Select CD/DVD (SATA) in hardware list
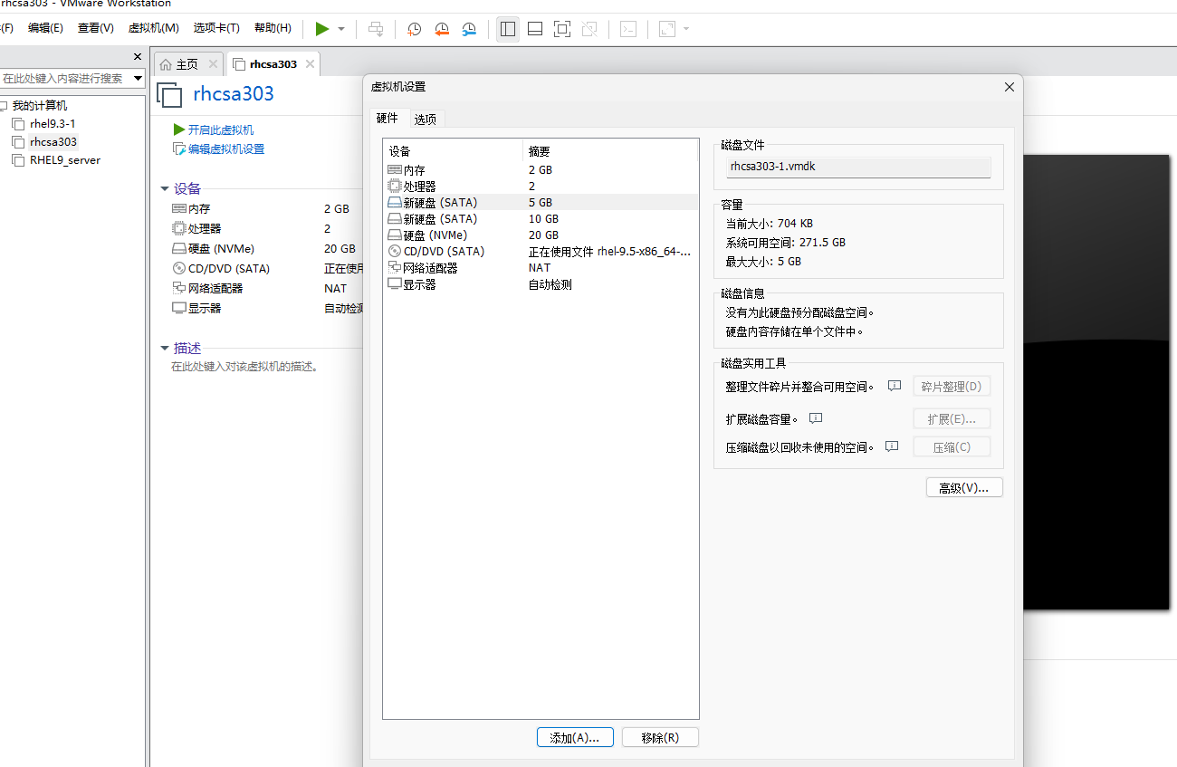The height and width of the screenshot is (767, 1177). click(x=541, y=252)
